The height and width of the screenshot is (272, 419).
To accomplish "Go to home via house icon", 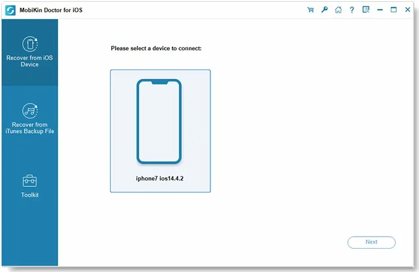I will (x=338, y=10).
